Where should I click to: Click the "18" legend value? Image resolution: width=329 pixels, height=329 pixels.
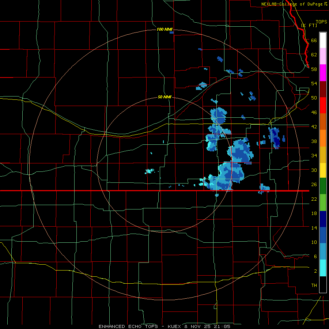314,213
